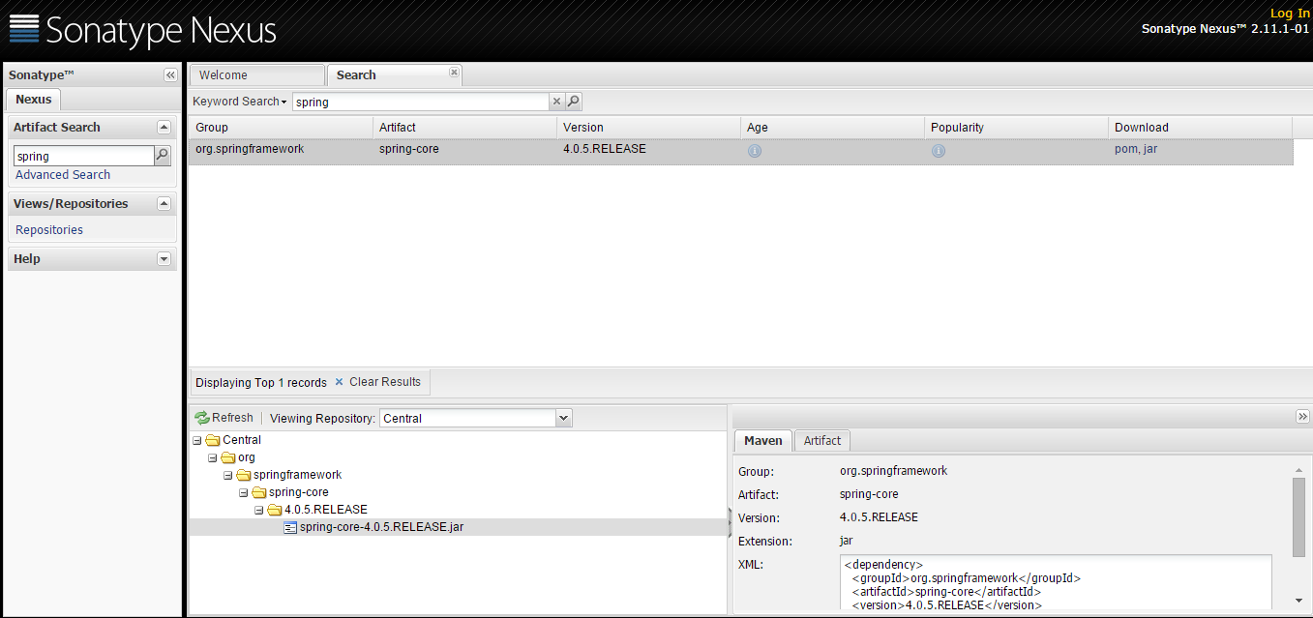Select the 4.0.5.RELEASE folder label in tree
This screenshot has width=1313, height=618.
[326, 510]
